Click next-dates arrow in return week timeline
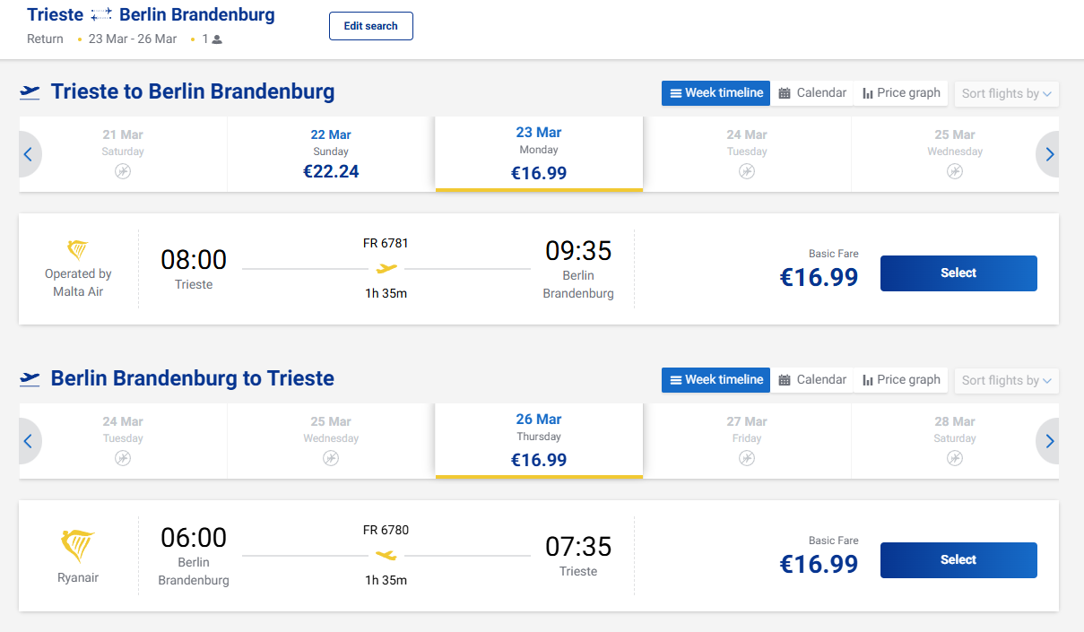 [x=1049, y=441]
